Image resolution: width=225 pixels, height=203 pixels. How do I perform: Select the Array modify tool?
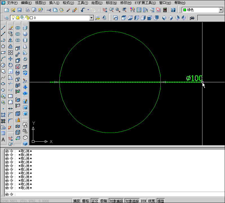(10, 53)
